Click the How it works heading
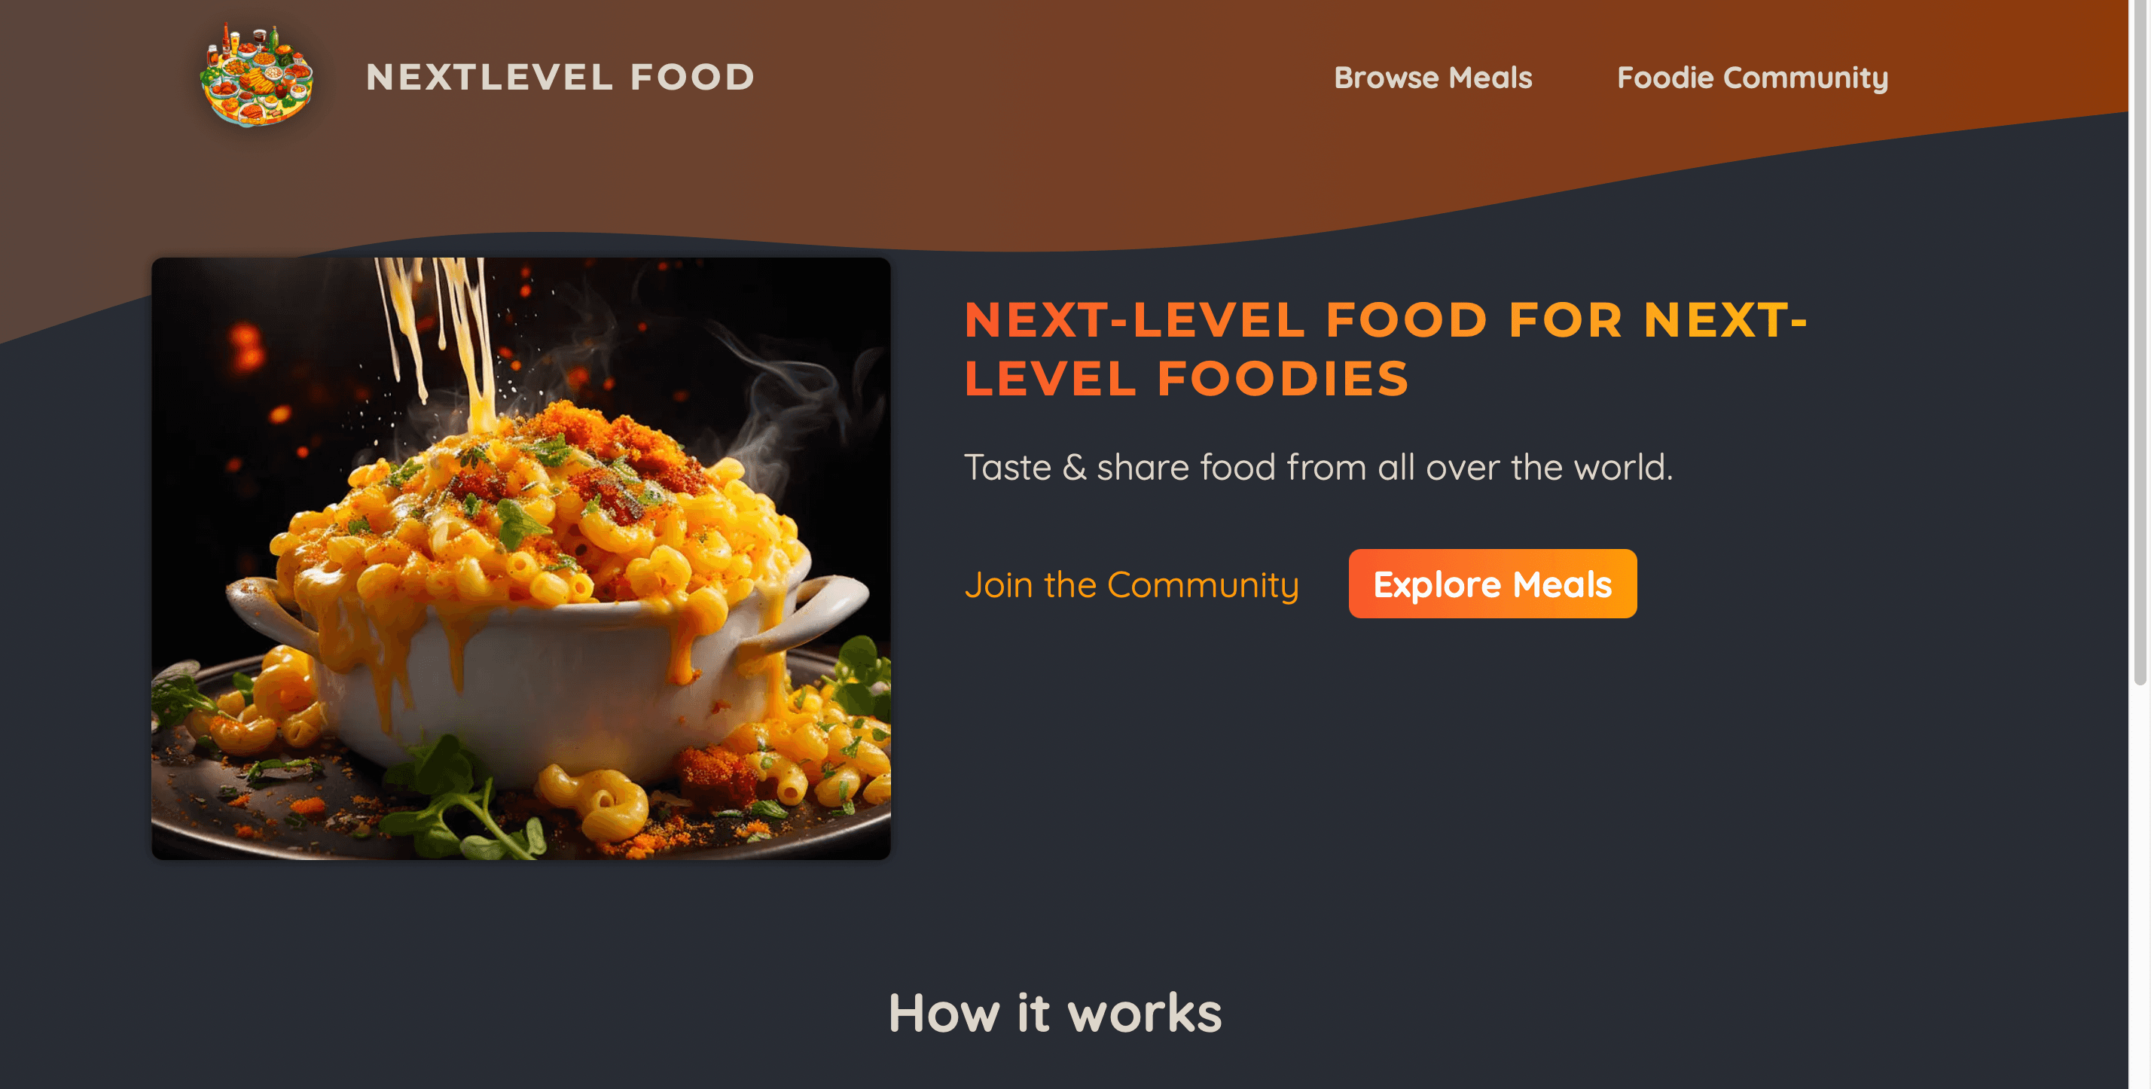This screenshot has width=2151, height=1089. pos(1054,1012)
